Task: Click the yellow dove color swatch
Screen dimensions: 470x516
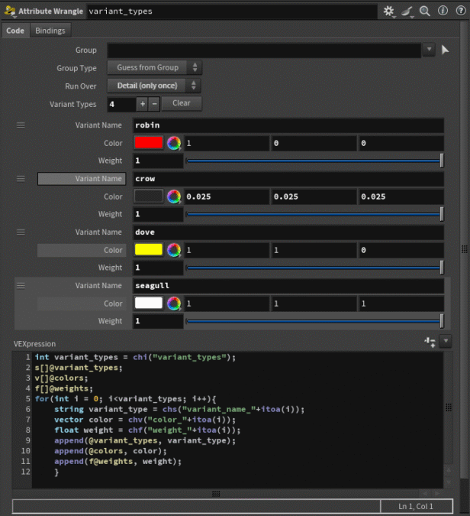Action: coord(149,250)
